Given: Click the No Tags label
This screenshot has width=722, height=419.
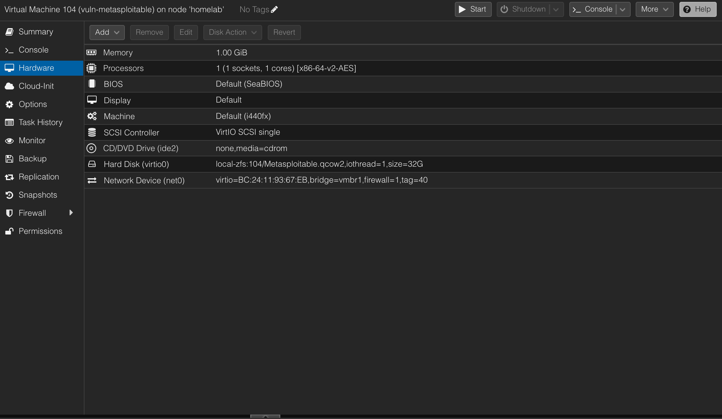Looking at the screenshot, I should coord(254,10).
